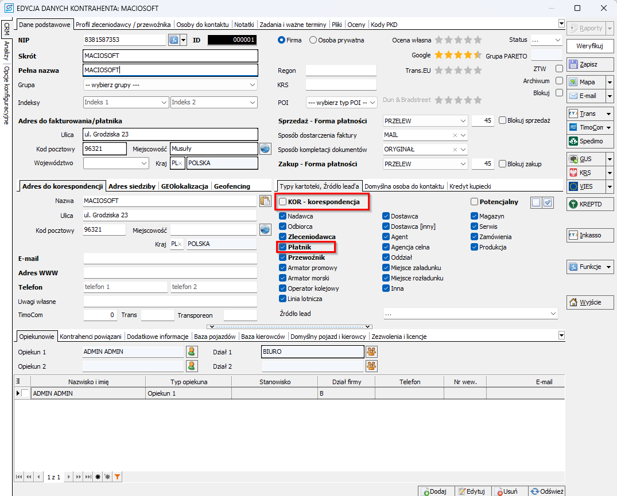This screenshot has height=496, width=617.
Task: Click the paste clipboard icon beside Nazwa
Action: [x=265, y=201]
